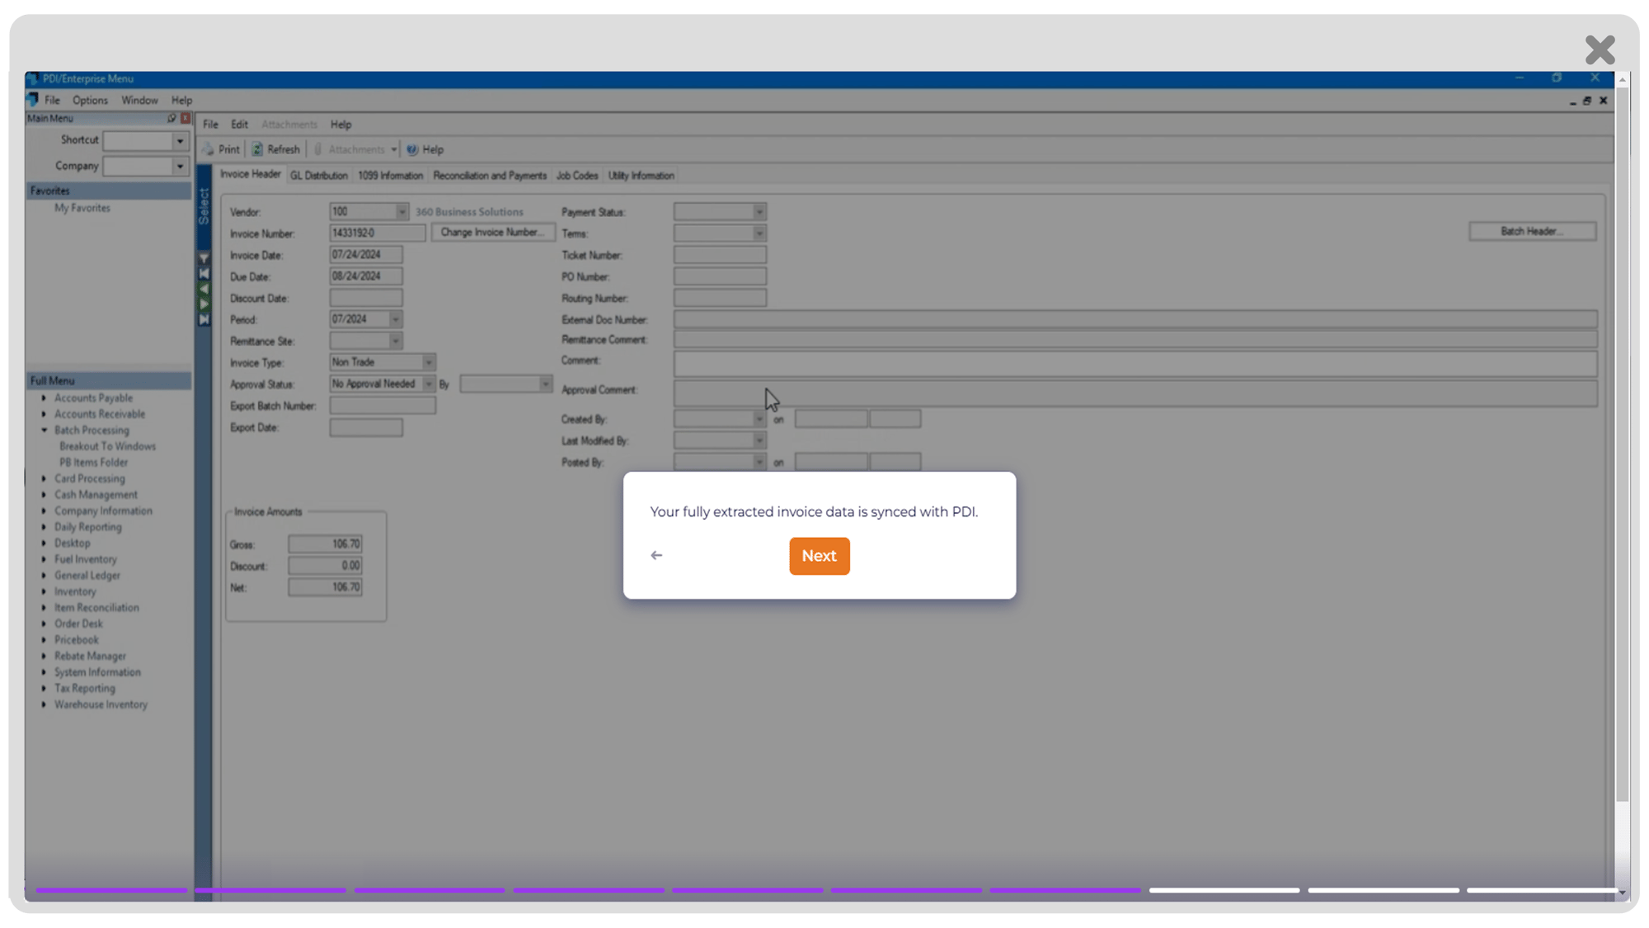
Task: Click the Batch Header button
Action: (x=1533, y=231)
